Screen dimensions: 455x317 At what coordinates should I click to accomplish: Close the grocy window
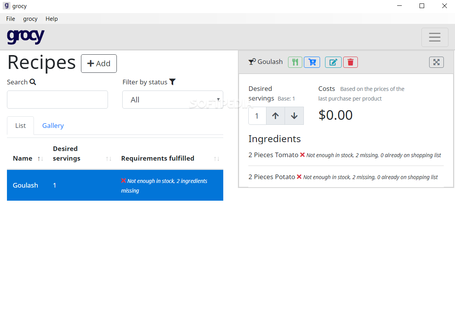point(444,6)
